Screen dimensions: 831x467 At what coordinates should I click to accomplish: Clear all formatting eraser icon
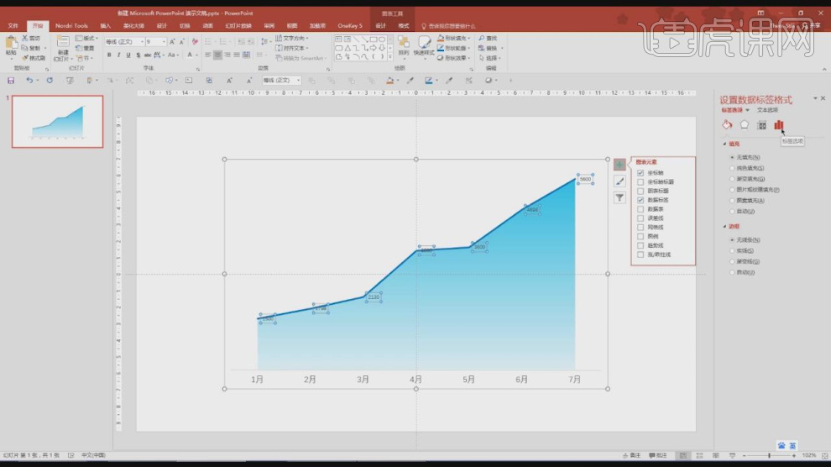pos(195,41)
